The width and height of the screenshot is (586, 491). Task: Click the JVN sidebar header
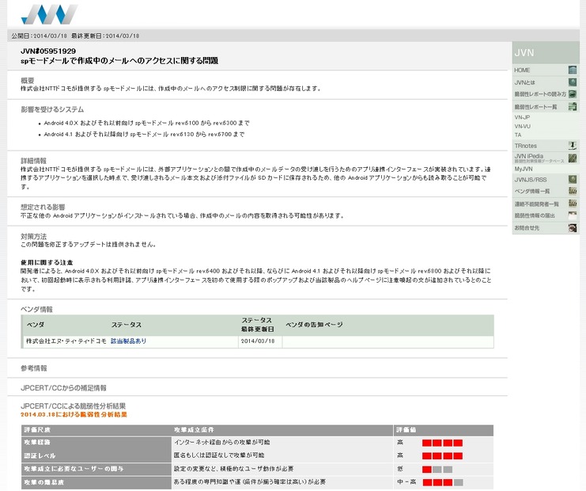[546, 53]
